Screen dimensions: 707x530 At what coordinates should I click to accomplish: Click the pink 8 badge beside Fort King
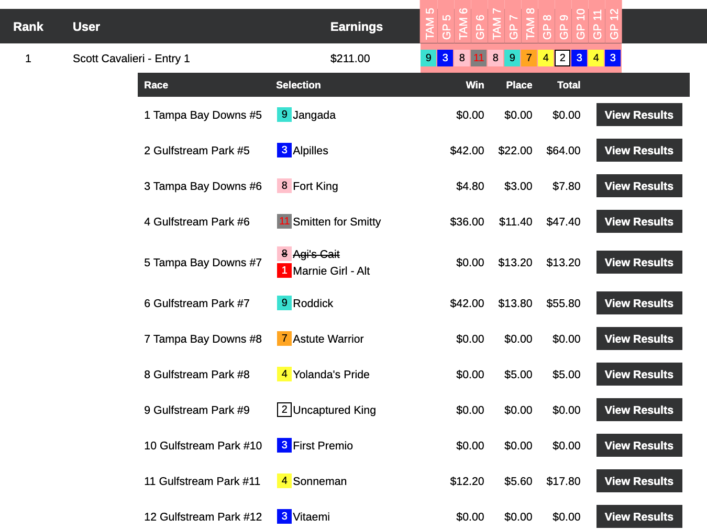[284, 186]
